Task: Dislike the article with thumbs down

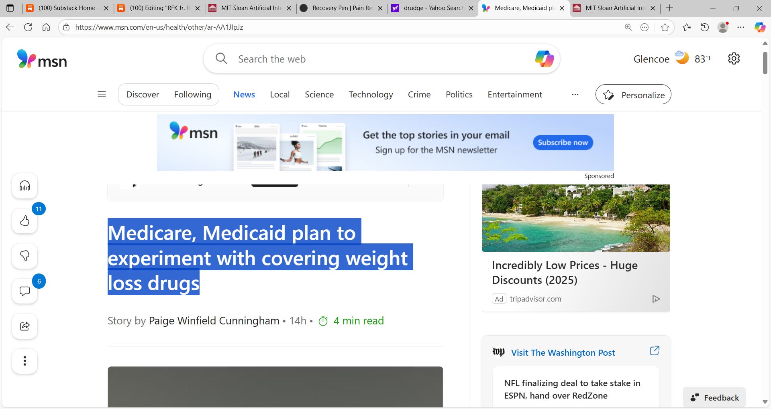Action: coord(24,256)
